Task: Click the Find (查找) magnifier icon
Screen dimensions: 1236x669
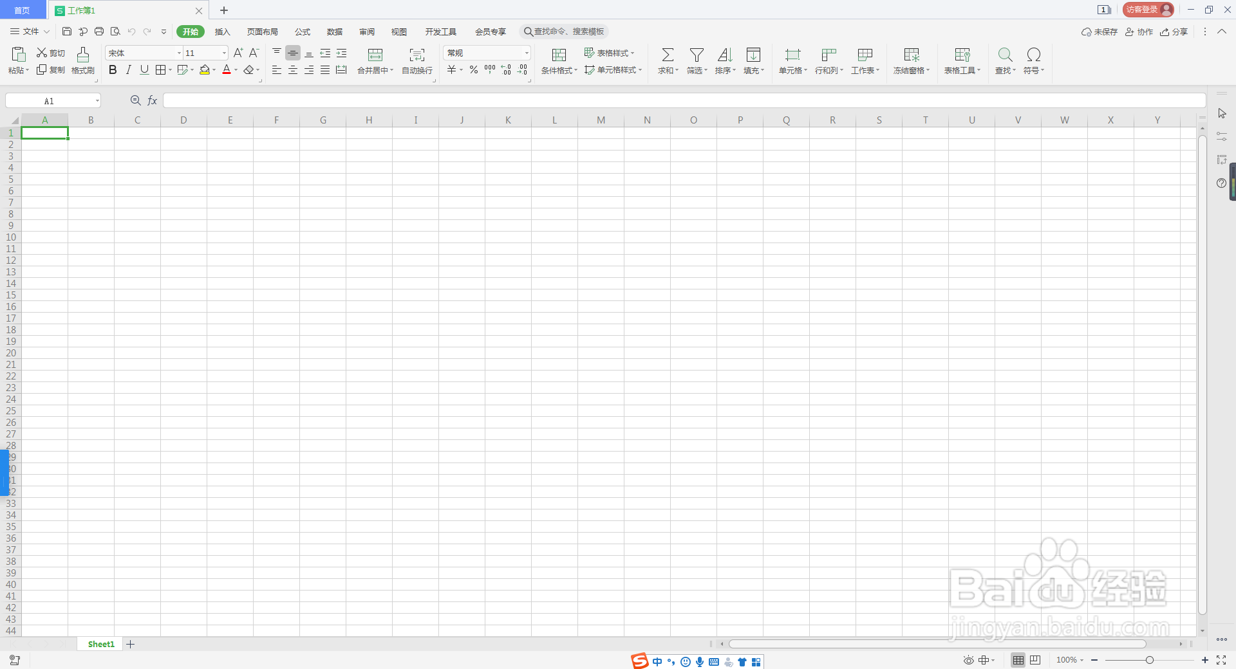Action: [x=1005, y=55]
